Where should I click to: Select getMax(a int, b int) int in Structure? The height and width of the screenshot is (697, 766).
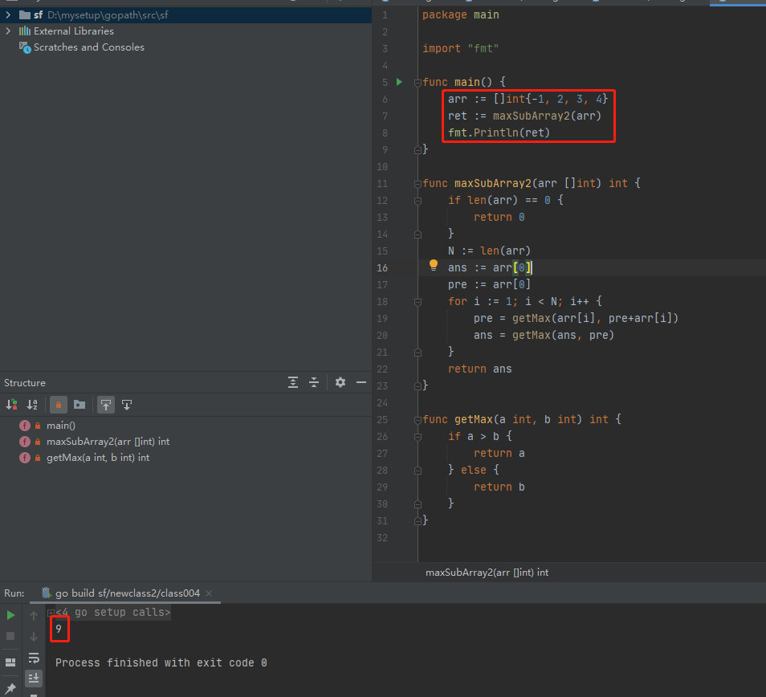(x=98, y=458)
